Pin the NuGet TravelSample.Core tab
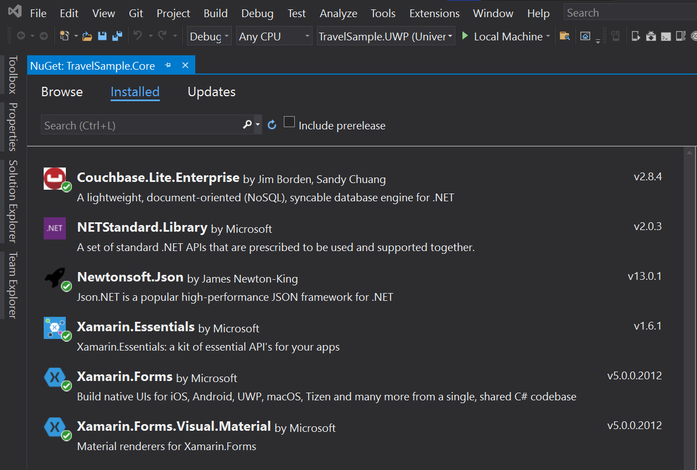 pyautogui.click(x=168, y=66)
